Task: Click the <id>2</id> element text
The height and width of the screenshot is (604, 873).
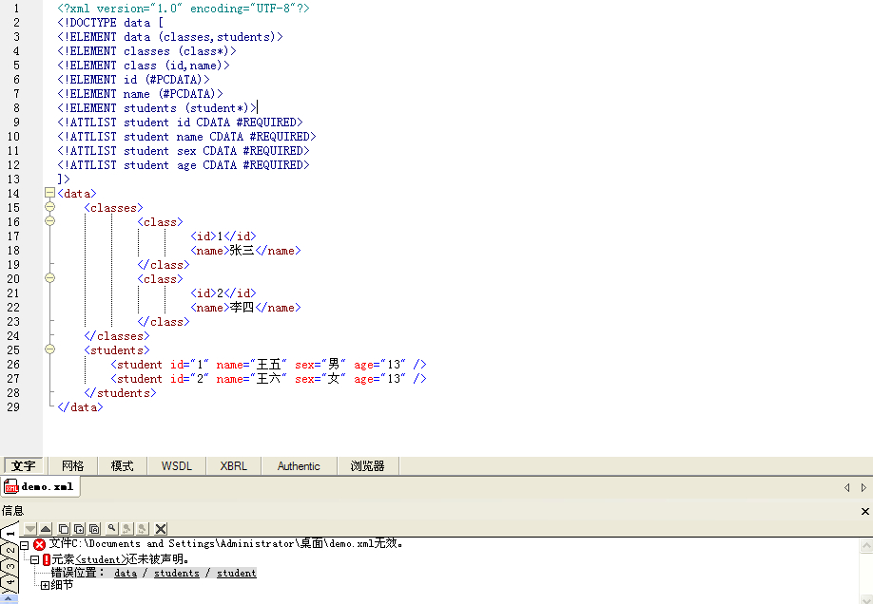Action: (x=223, y=293)
